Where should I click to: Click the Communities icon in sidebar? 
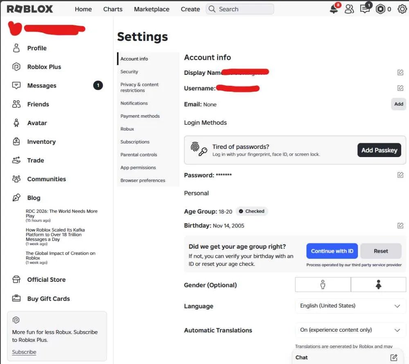click(16, 179)
